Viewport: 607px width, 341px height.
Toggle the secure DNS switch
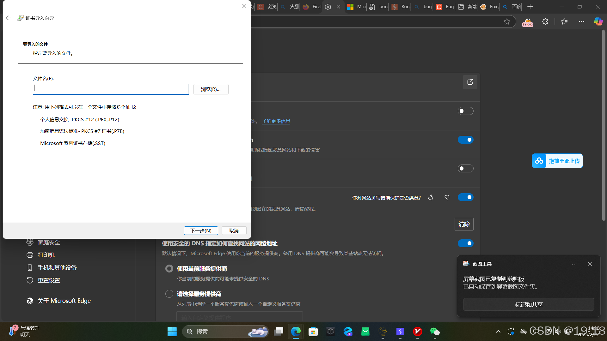pyautogui.click(x=465, y=243)
